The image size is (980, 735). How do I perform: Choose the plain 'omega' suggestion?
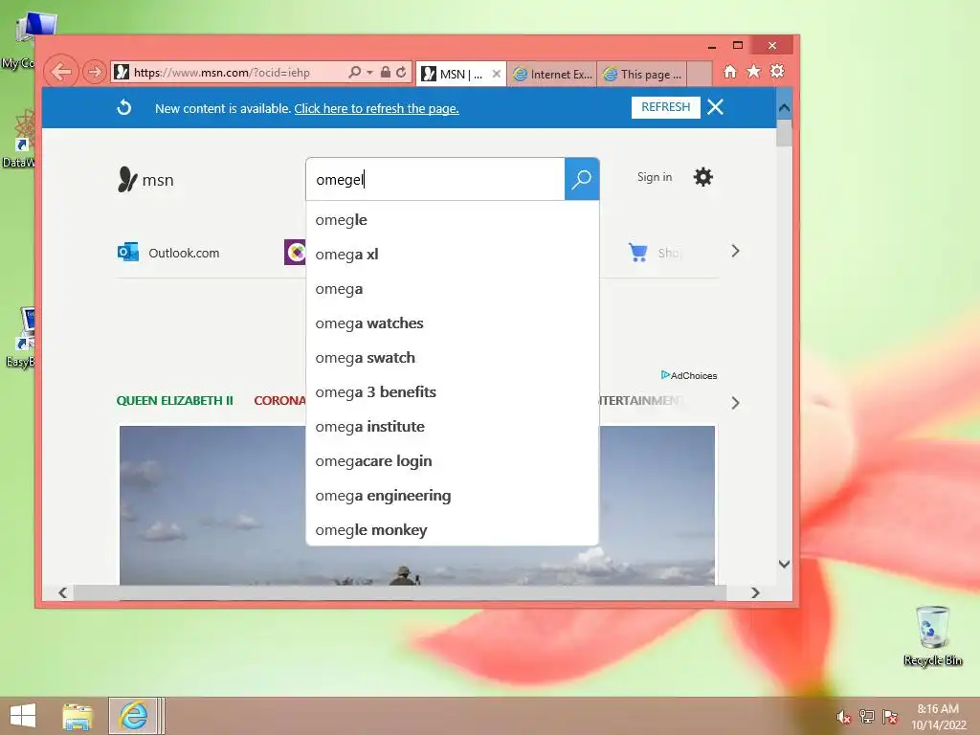[x=452, y=289]
